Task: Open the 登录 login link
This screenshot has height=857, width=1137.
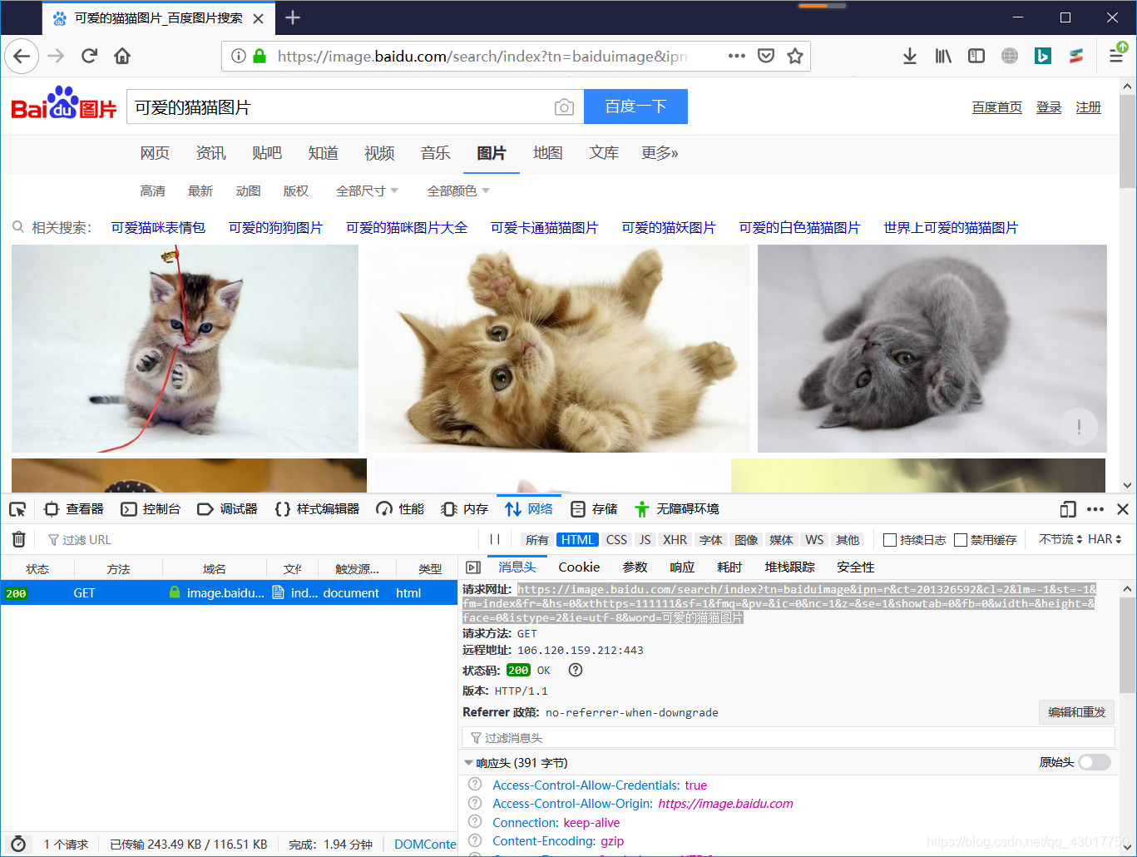Action: click(x=1049, y=107)
